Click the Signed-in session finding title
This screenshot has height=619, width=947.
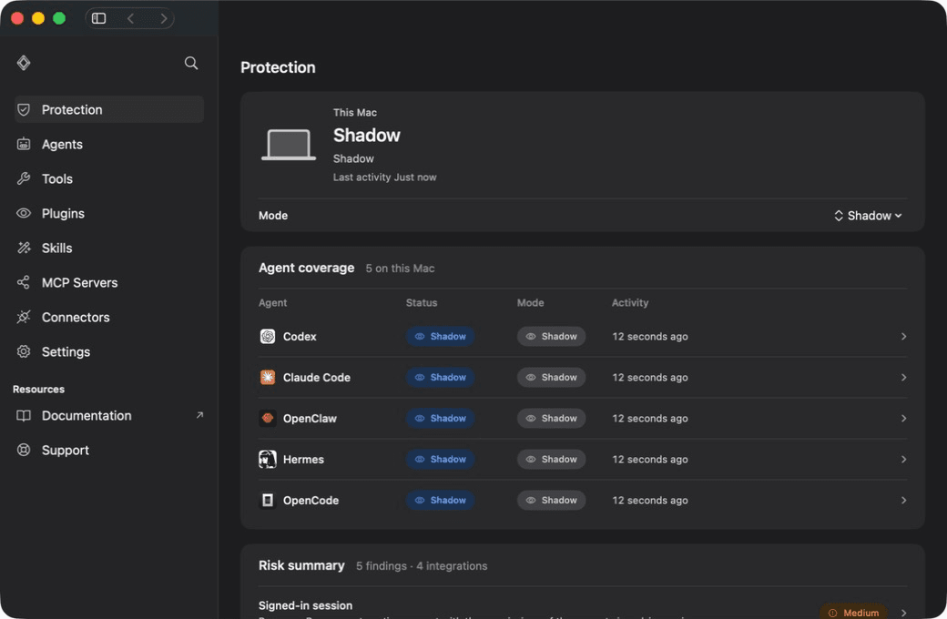[x=306, y=605]
